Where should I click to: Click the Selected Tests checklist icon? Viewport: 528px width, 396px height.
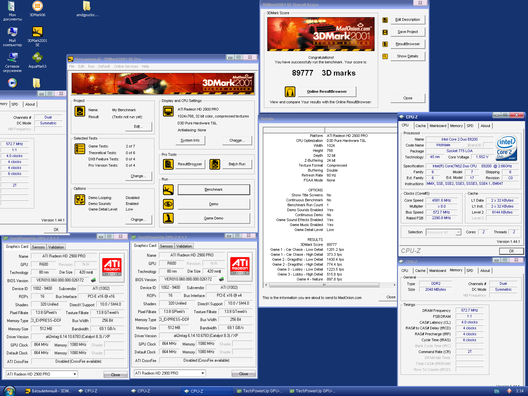tap(80, 149)
